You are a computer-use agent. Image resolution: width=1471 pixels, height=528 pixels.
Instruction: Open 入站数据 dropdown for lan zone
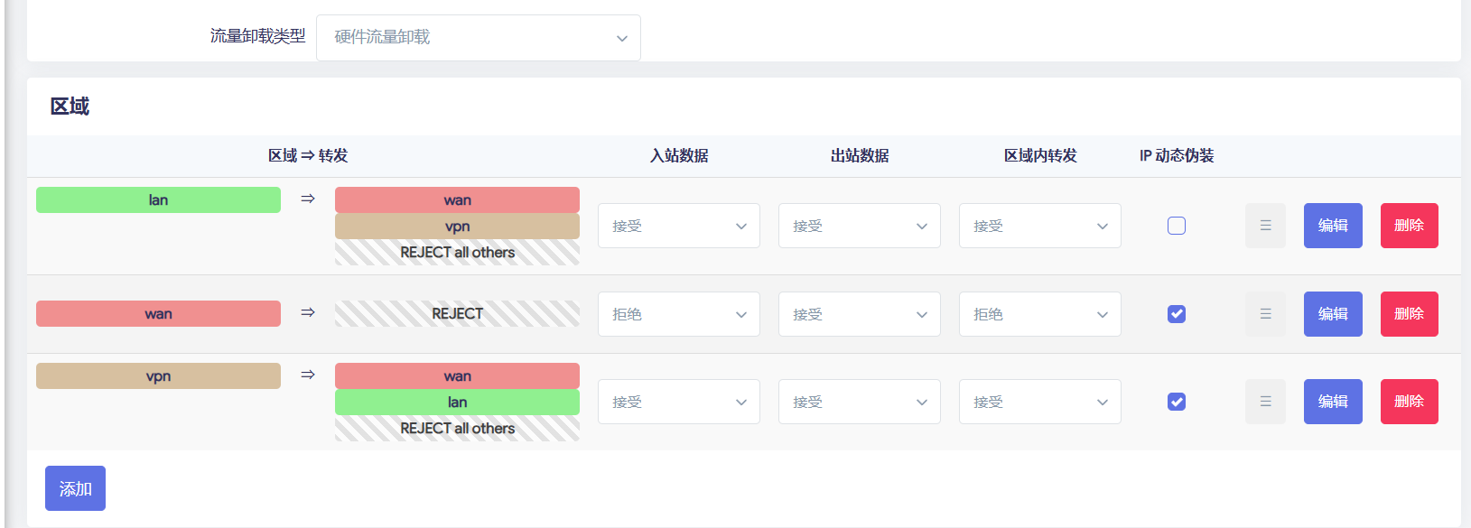[x=679, y=226]
